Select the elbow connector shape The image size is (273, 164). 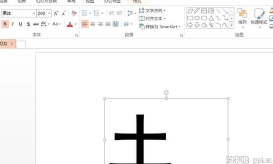pos(218,18)
